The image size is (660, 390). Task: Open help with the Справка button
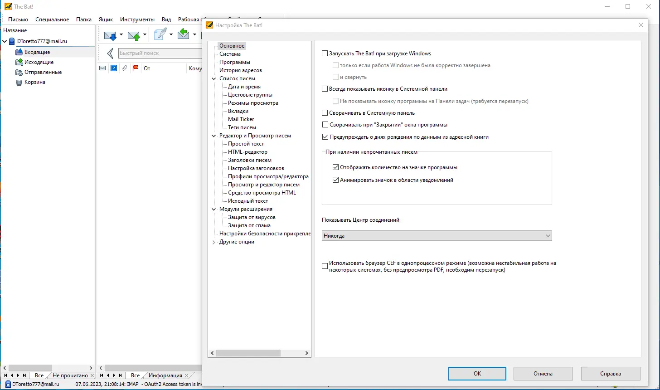click(x=611, y=374)
